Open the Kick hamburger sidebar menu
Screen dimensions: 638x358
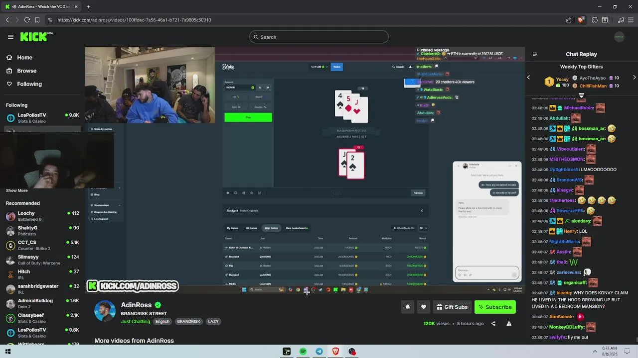click(10, 37)
